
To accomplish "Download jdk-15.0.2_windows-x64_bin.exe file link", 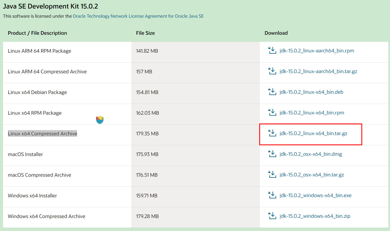I will point(315,196).
